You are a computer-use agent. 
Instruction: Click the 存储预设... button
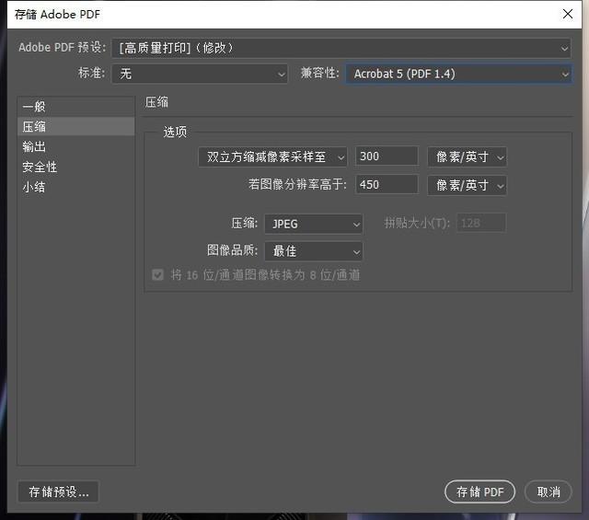(x=58, y=491)
